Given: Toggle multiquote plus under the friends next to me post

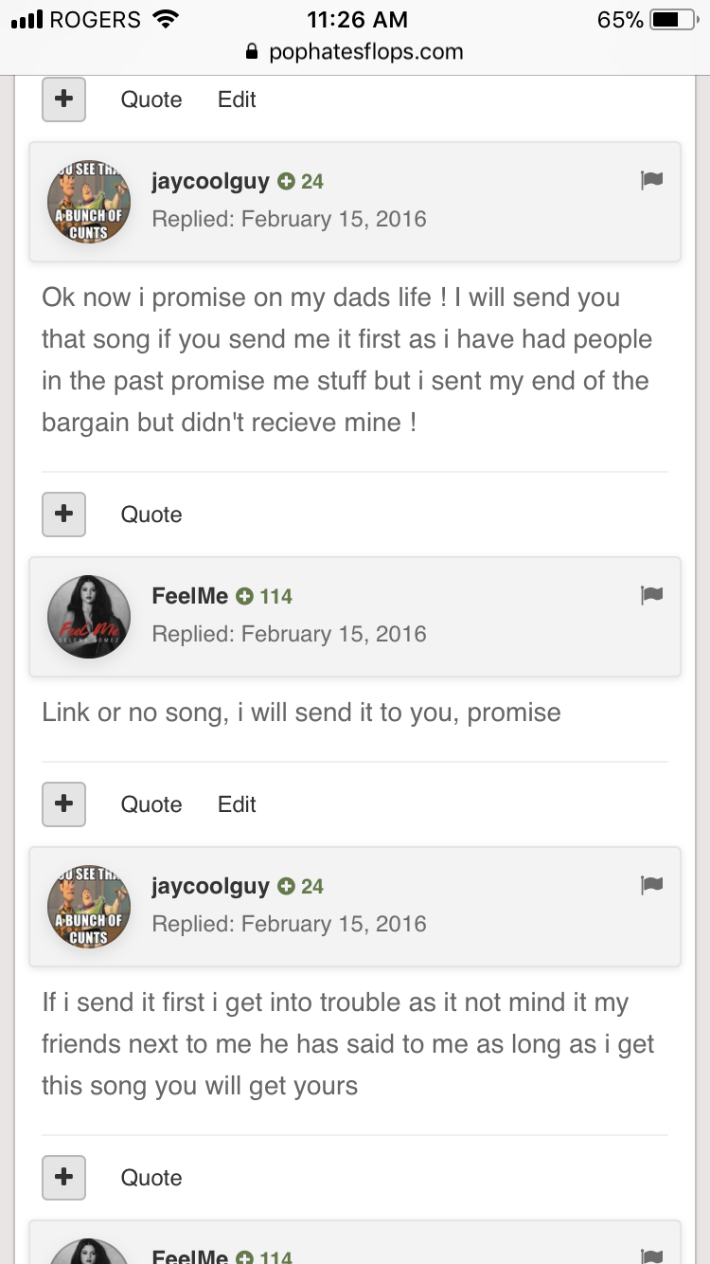Looking at the screenshot, I should (x=63, y=1177).
